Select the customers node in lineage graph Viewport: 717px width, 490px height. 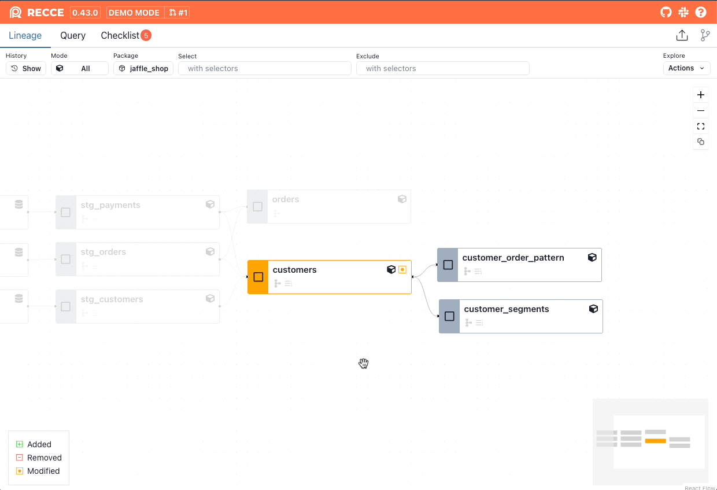coord(329,277)
